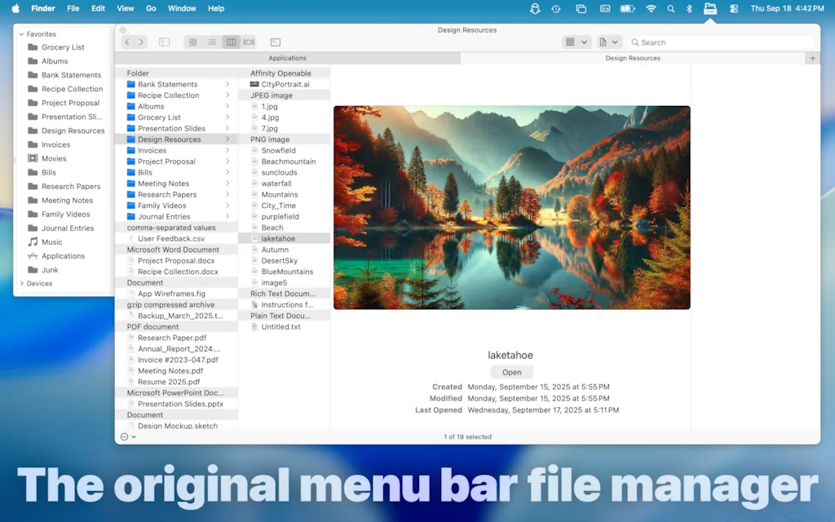Viewport: 835px width, 522px height.
Task: Click the back navigation chevron
Action: point(127,42)
